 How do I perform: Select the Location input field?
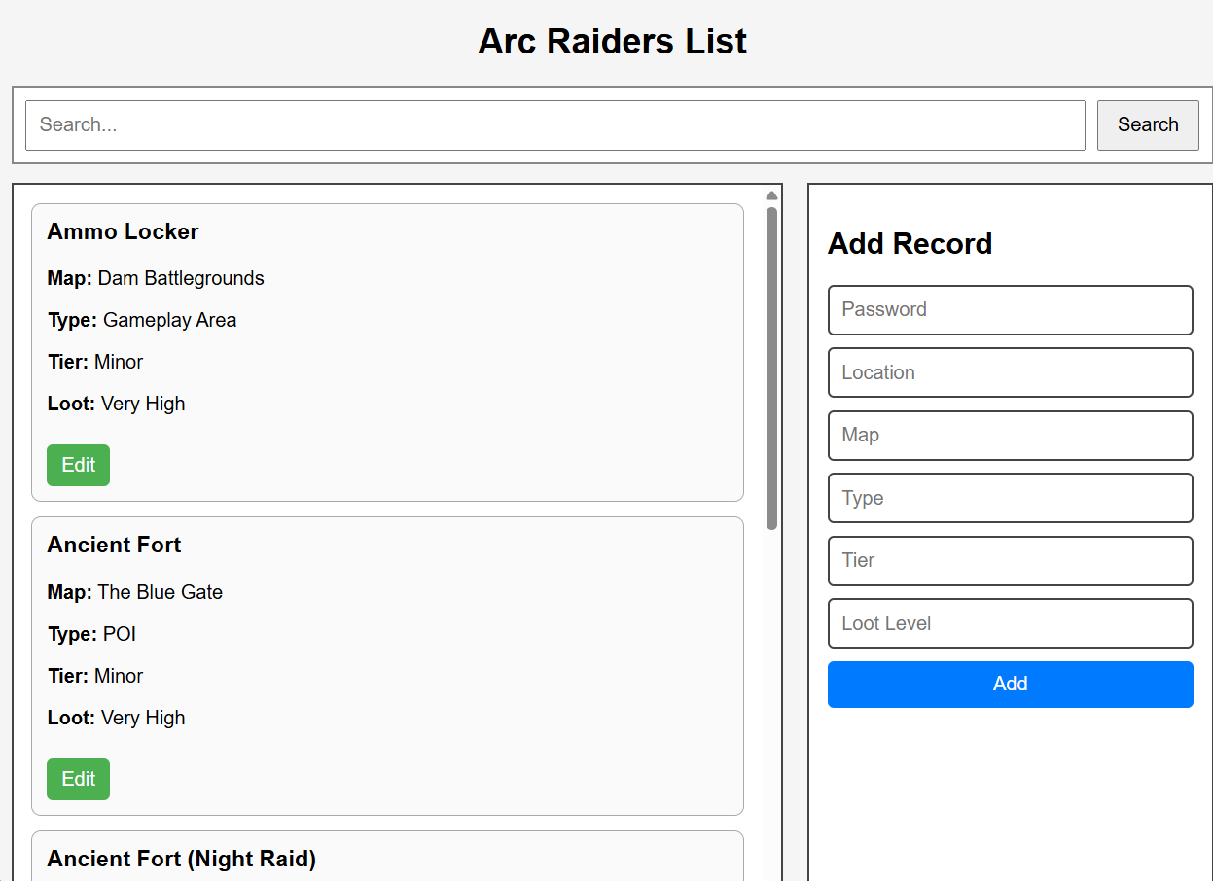(x=1010, y=372)
